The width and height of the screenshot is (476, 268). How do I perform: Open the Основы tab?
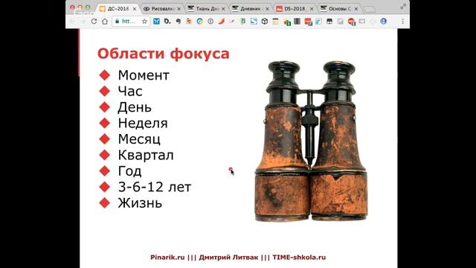(339, 9)
